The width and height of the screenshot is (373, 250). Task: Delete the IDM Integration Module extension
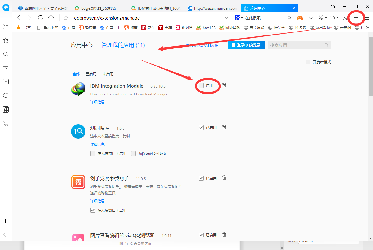tap(224, 85)
